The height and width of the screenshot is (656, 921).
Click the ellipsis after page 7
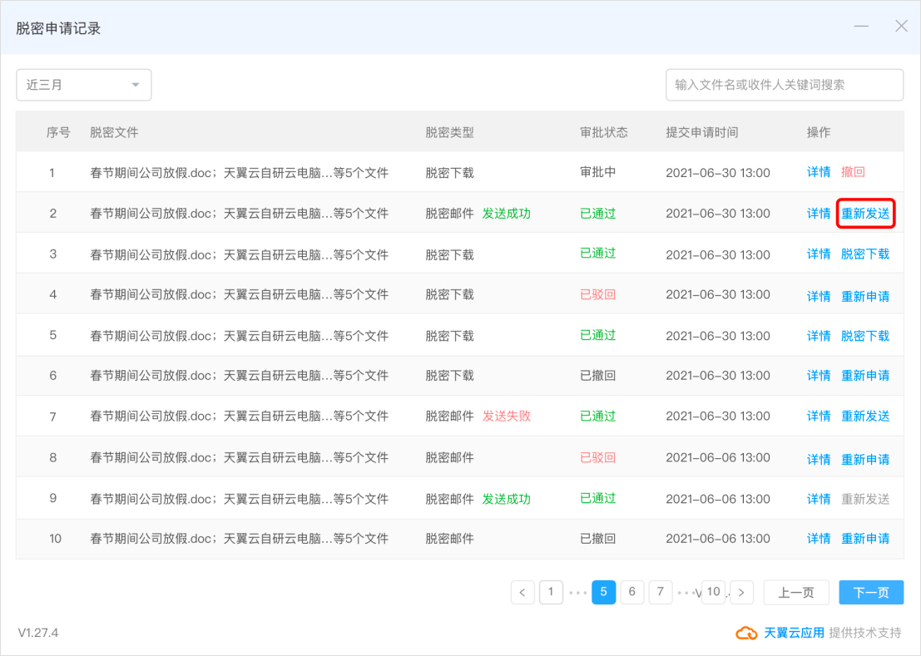click(x=686, y=592)
